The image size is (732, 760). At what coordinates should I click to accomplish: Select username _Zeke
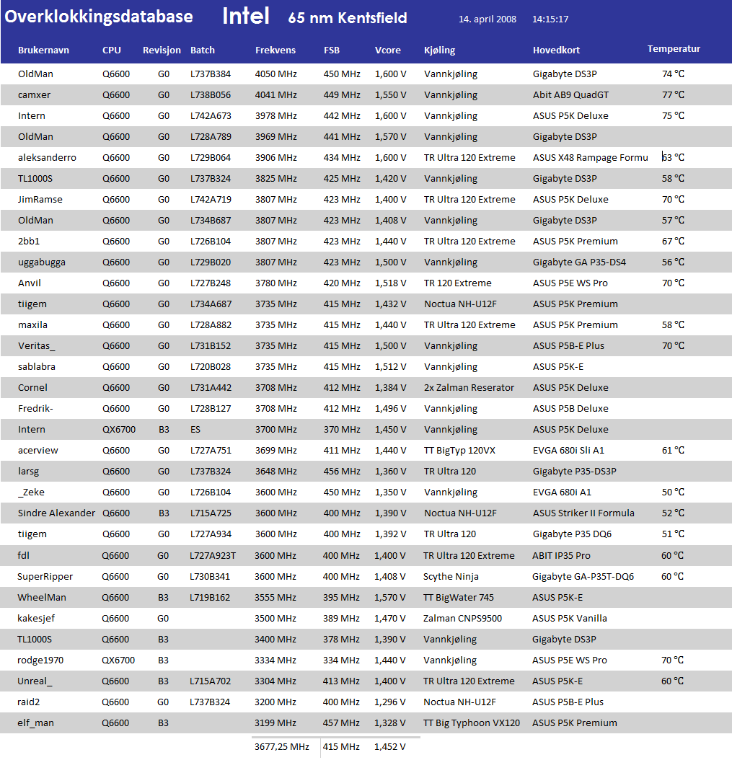(31, 492)
